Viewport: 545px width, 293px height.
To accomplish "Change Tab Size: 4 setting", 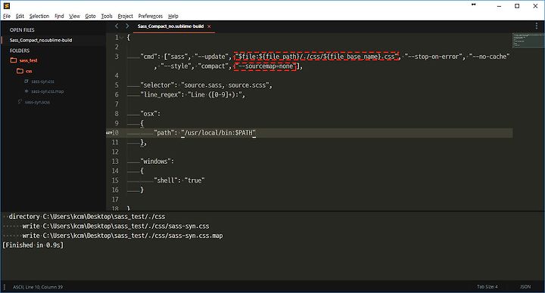I will [x=487, y=287].
